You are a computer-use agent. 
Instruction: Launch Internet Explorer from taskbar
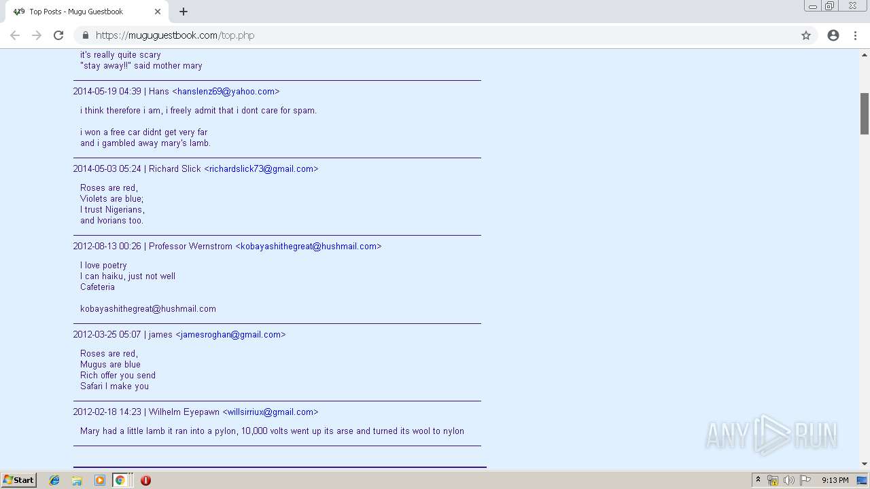click(x=54, y=480)
